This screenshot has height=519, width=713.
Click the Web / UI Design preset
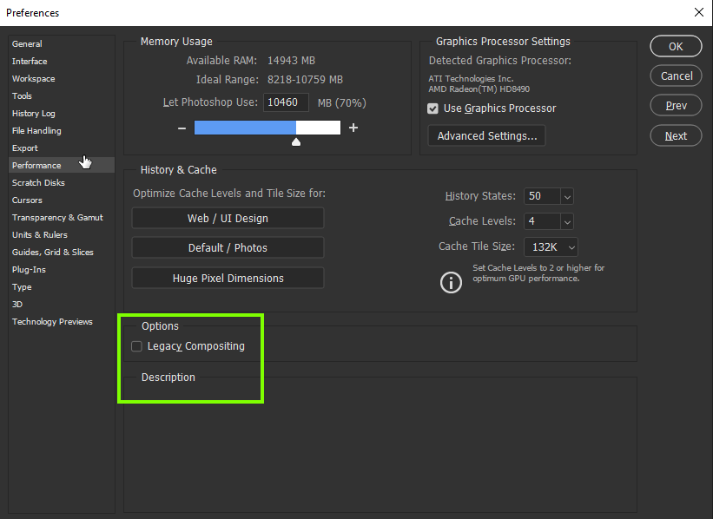pyautogui.click(x=227, y=218)
